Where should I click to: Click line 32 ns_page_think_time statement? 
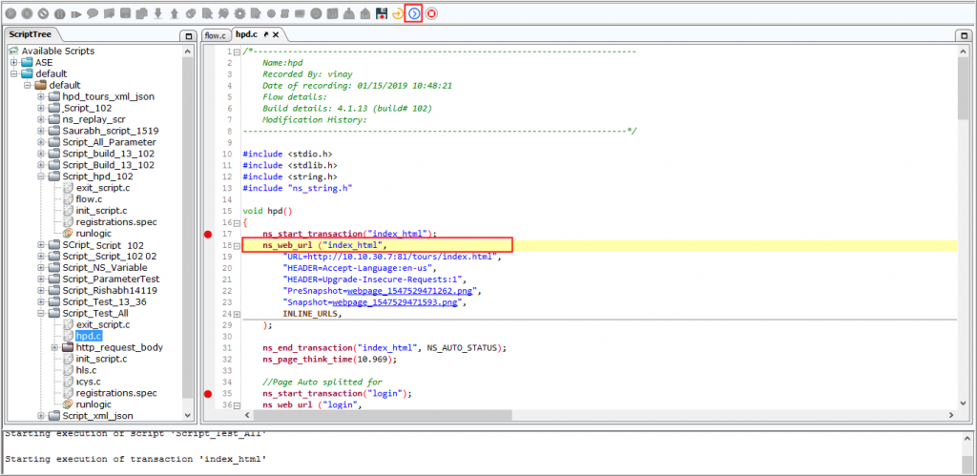(x=329, y=359)
